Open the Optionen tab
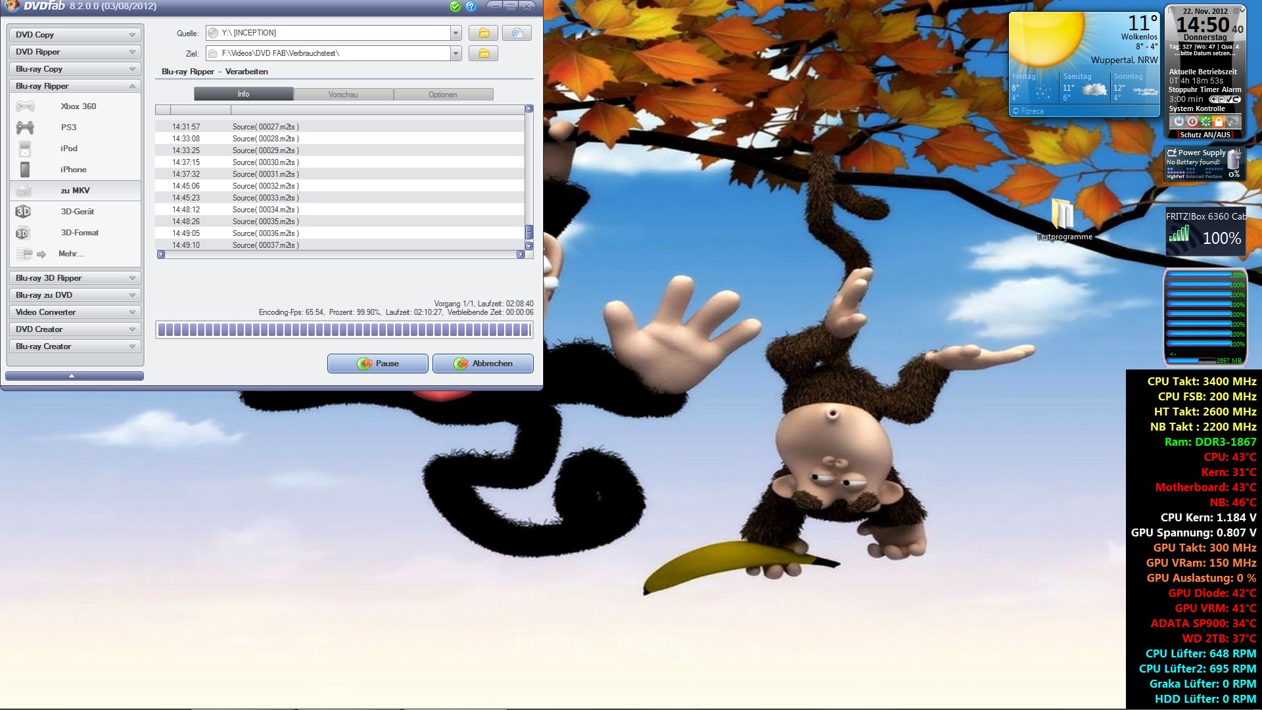Screen dimensions: 1262x710 (x=443, y=95)
